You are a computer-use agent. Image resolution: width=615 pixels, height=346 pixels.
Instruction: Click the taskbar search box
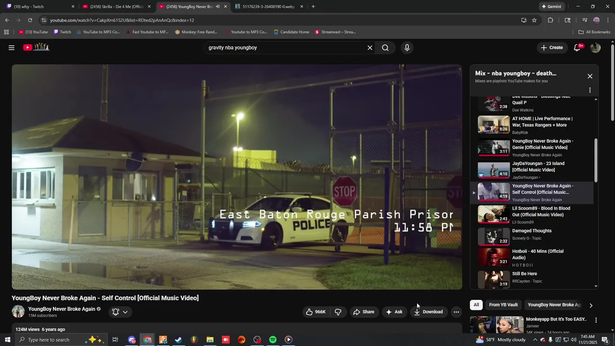[61, 340]
